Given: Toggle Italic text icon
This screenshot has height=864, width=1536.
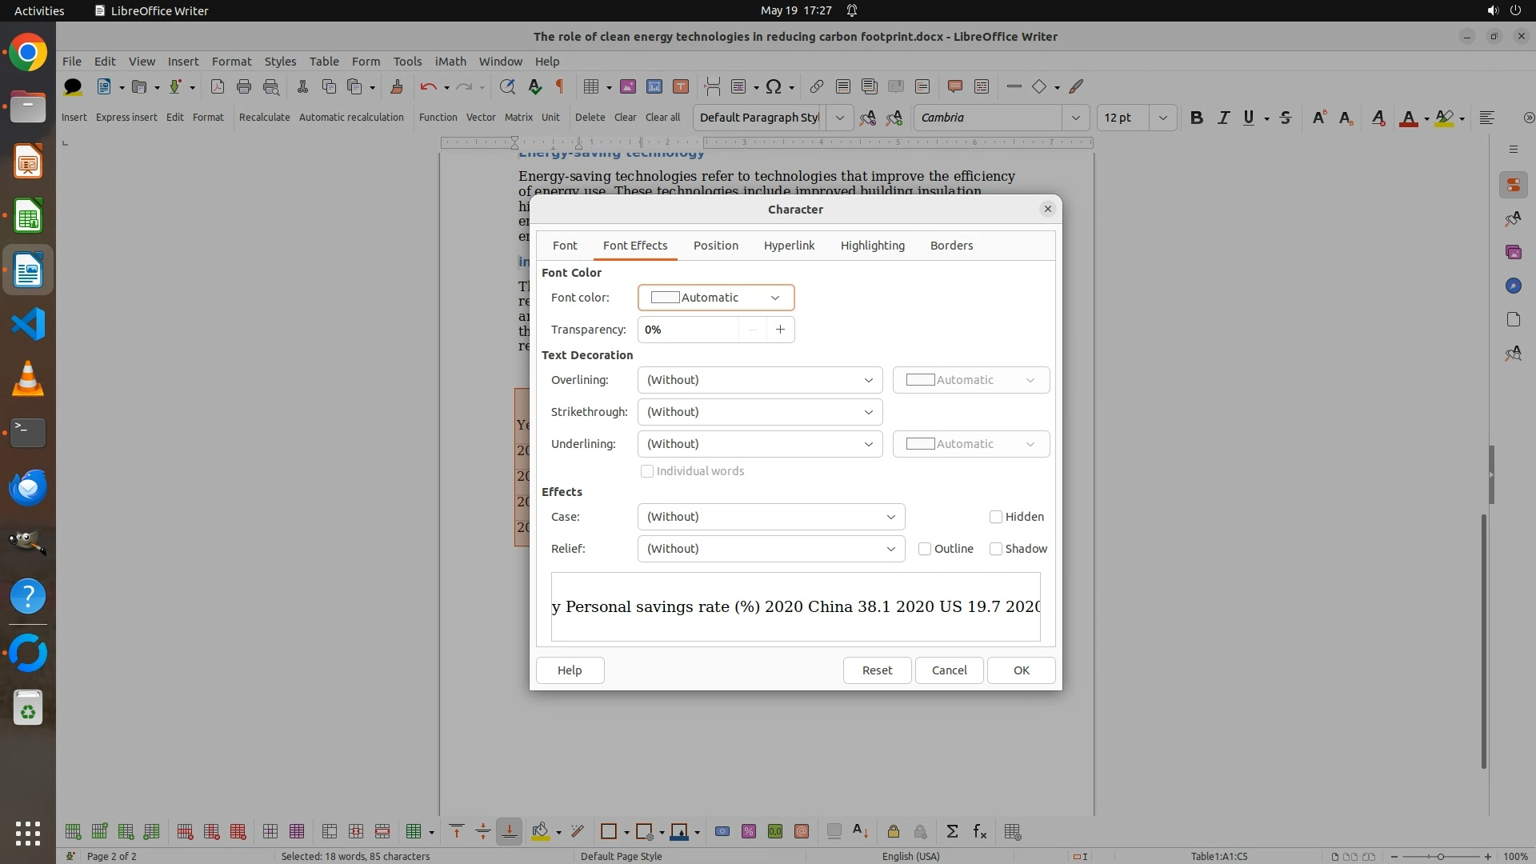Looking at the screenshot, I should click(x=1223, y=118).
